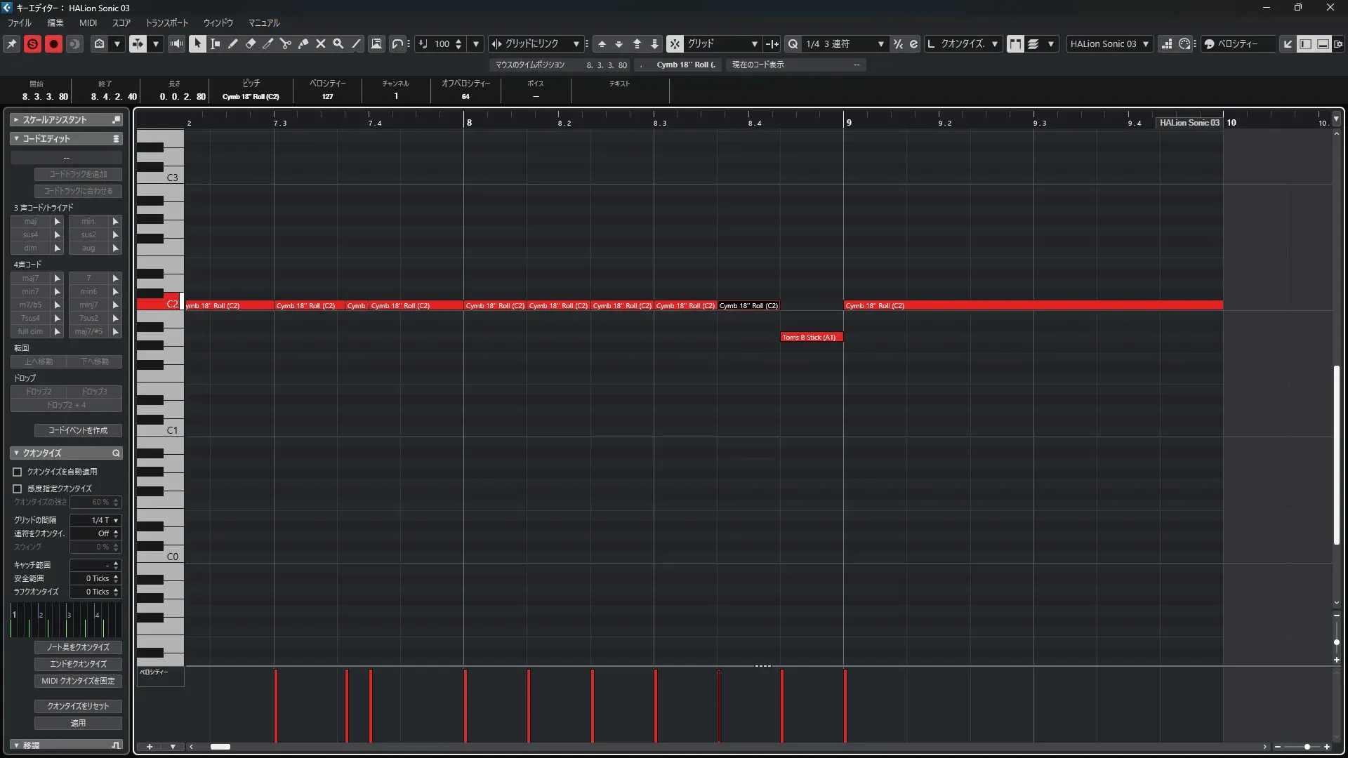1348x758 pixels.
Task: Select the Draw pencil tool
Action: pyautogui.click(x=232, y=44)
